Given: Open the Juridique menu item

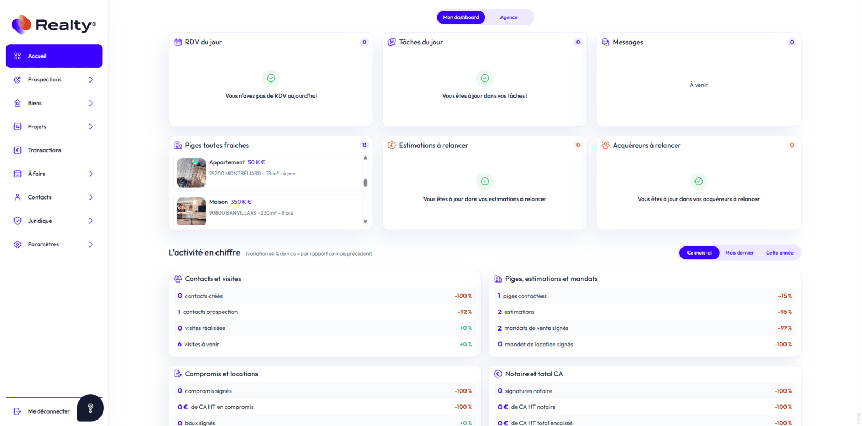Looking at the screenshot, I should tap(40, 221).
